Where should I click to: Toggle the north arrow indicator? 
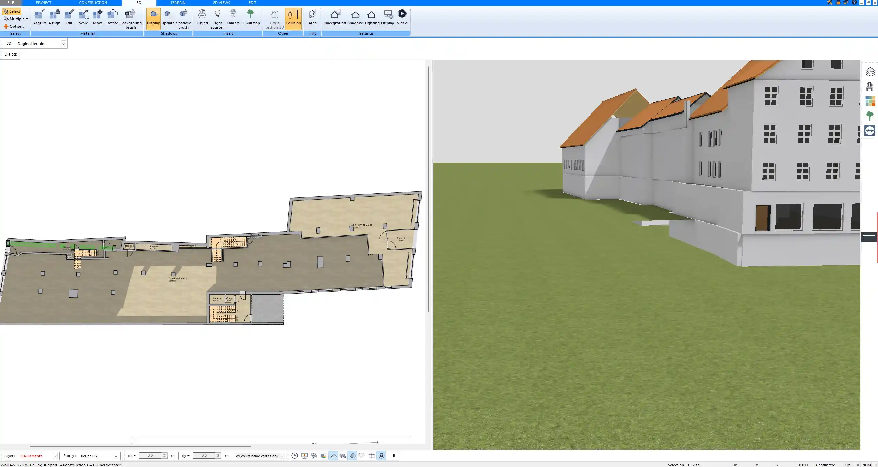click(x=381, y=456)
